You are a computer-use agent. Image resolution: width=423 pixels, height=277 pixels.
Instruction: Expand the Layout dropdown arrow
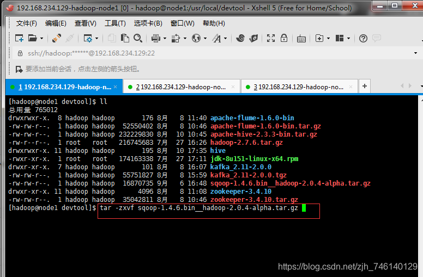pos(348,39)
